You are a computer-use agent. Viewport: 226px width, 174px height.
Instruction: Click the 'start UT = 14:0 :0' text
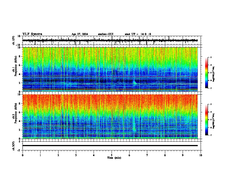pos(138,34)
